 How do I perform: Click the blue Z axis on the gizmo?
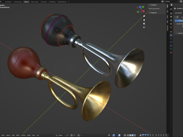[x=140, y=7]
